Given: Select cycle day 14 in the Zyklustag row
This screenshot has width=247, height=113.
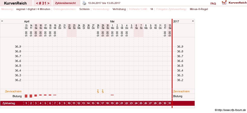Looking at the screenshot, I should click(x=88, y=103).
